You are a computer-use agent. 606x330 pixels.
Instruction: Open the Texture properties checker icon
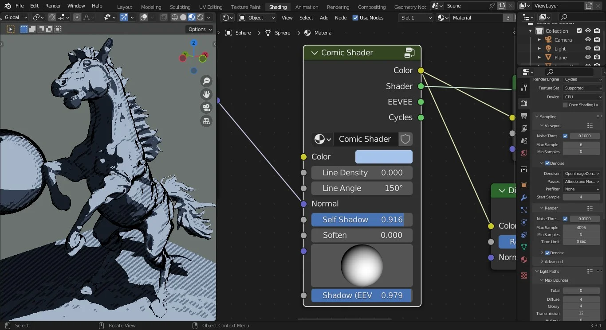point(524,276)
